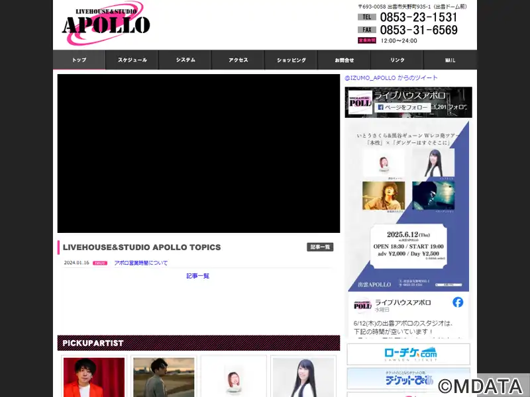This screenshot has width=530, height=397.
Task: Open the MAIL navigation tab
Action: tap(450, 60)
